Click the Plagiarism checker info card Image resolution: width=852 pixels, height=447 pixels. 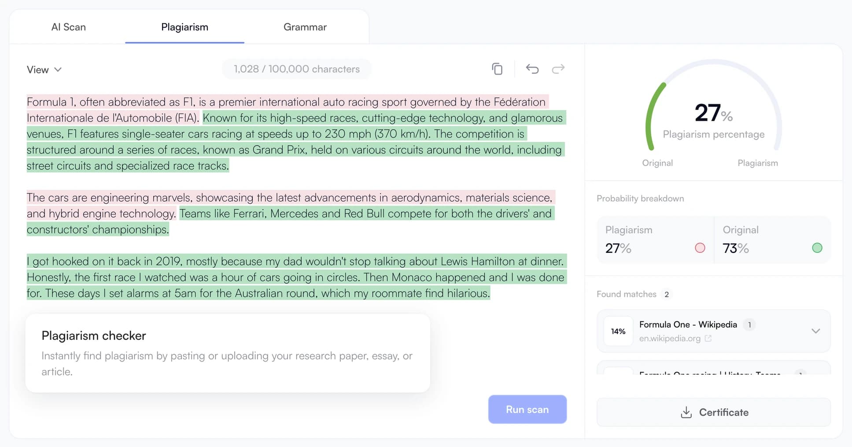[x=228, y=353]
